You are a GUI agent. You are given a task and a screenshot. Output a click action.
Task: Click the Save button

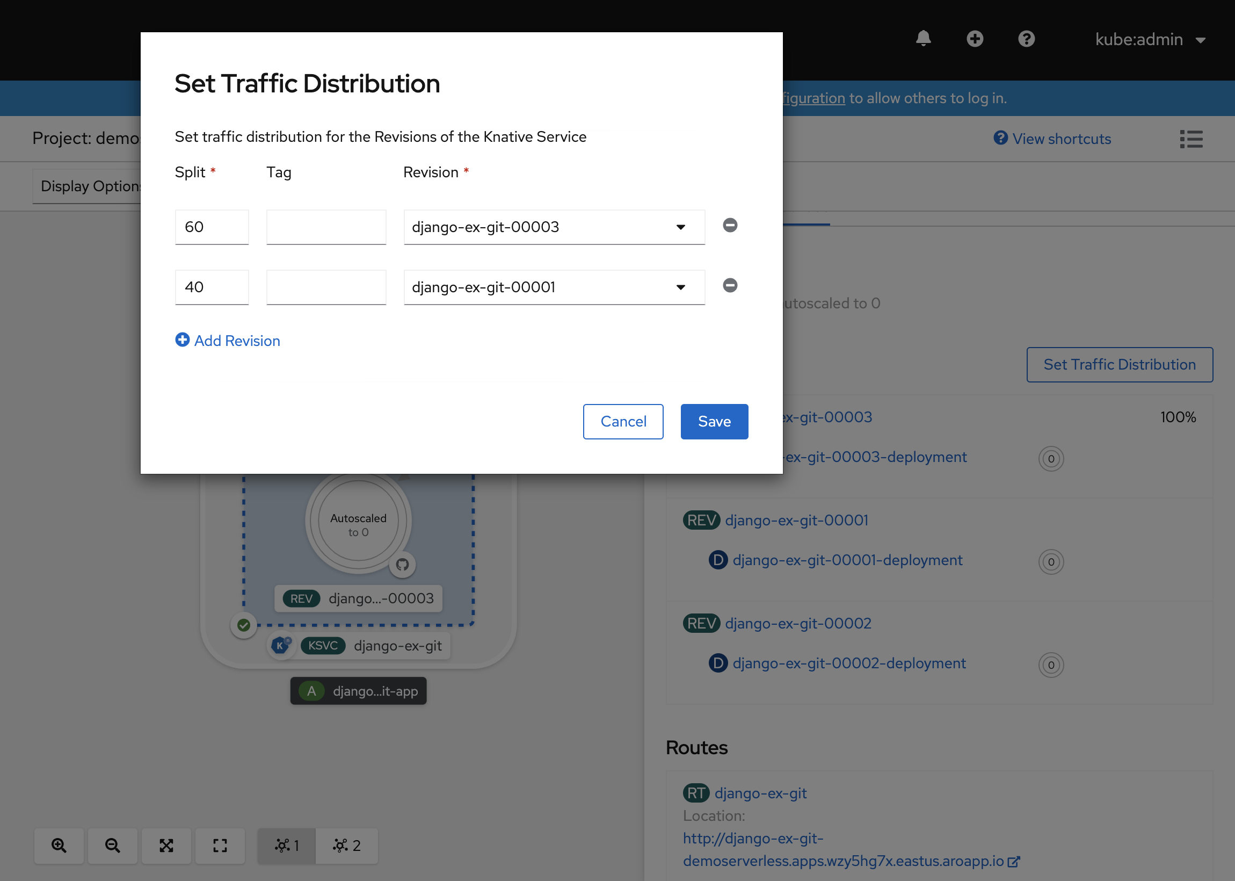[714, 422]
